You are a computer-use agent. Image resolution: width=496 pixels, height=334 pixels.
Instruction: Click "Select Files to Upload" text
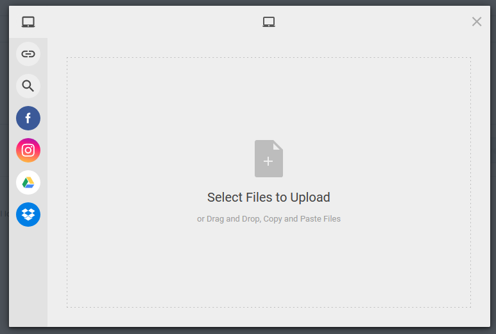click(x=269, y=197)
